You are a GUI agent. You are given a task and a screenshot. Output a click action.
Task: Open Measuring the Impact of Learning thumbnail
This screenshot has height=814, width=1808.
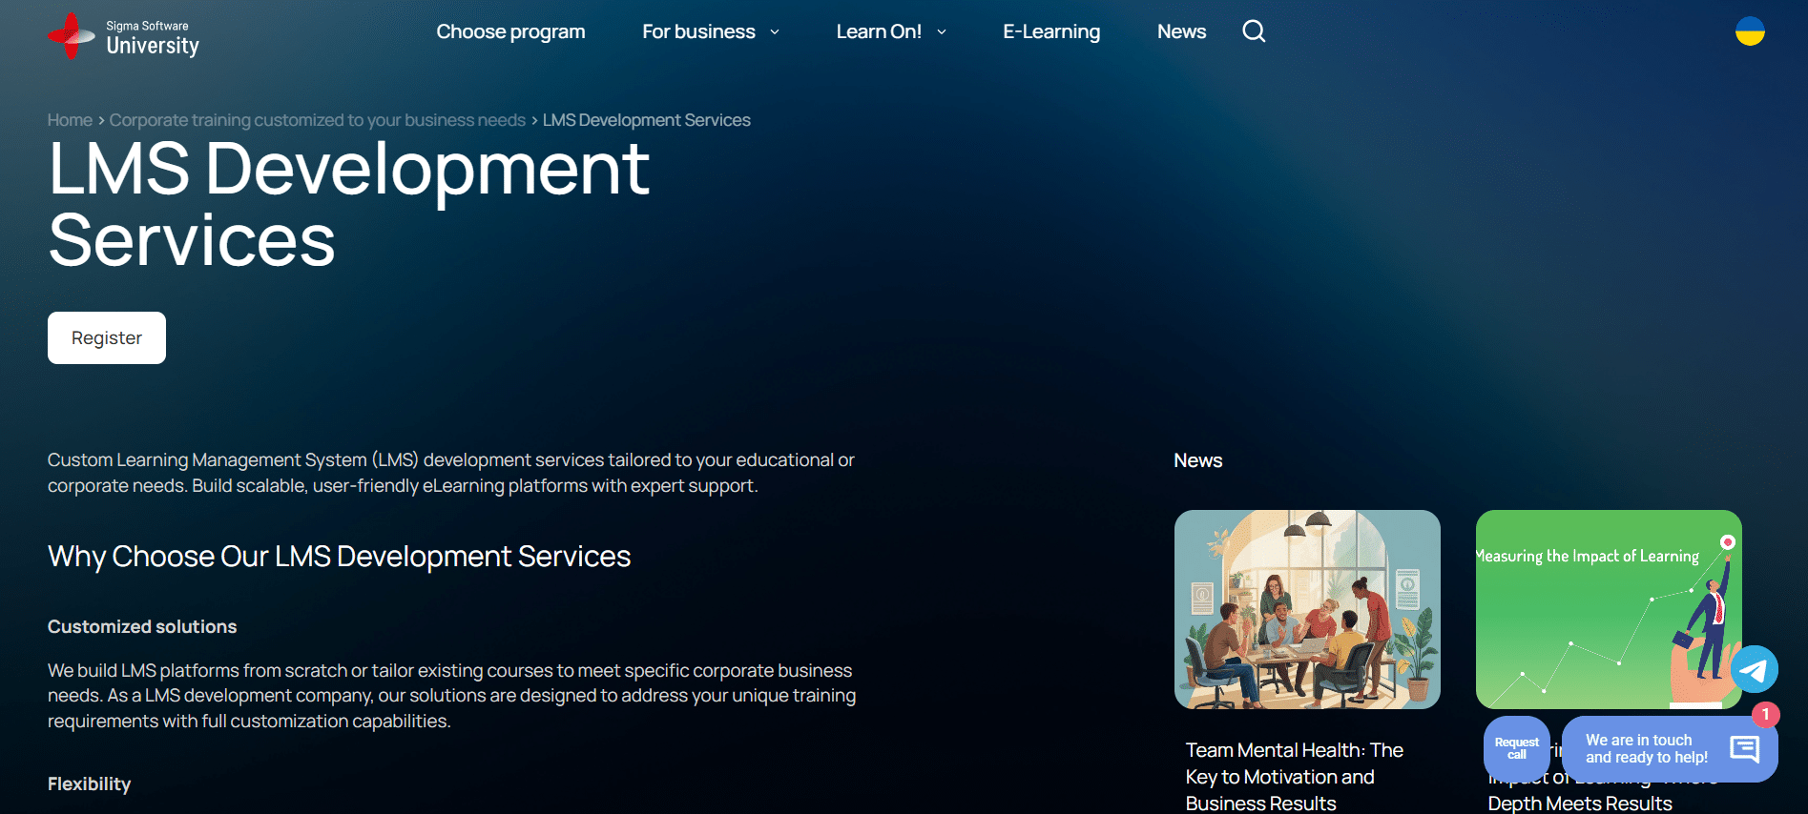click(x=1609, y=609)
